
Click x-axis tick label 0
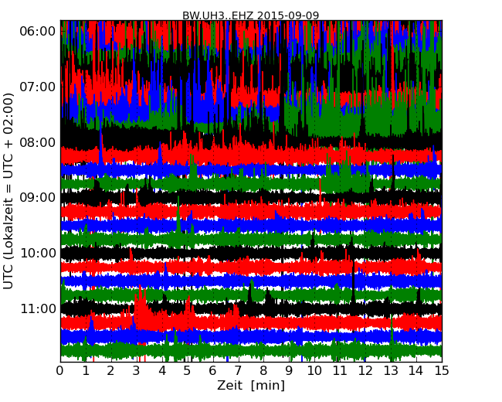click(60, 371)
